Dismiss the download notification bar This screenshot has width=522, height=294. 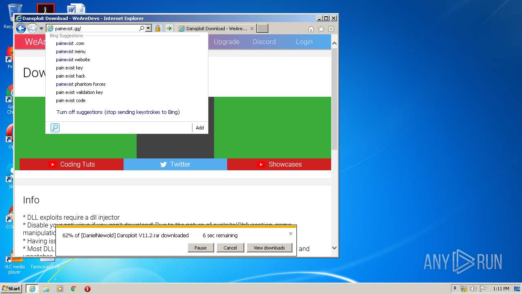291,234
